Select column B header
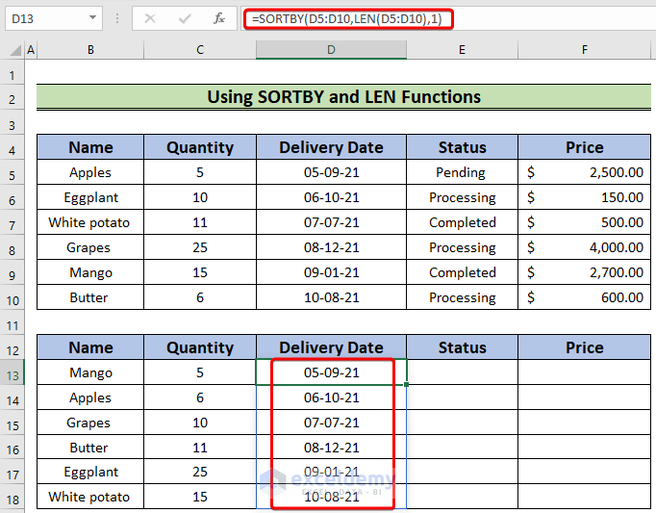656x513 pixels. tap(90, 50)
